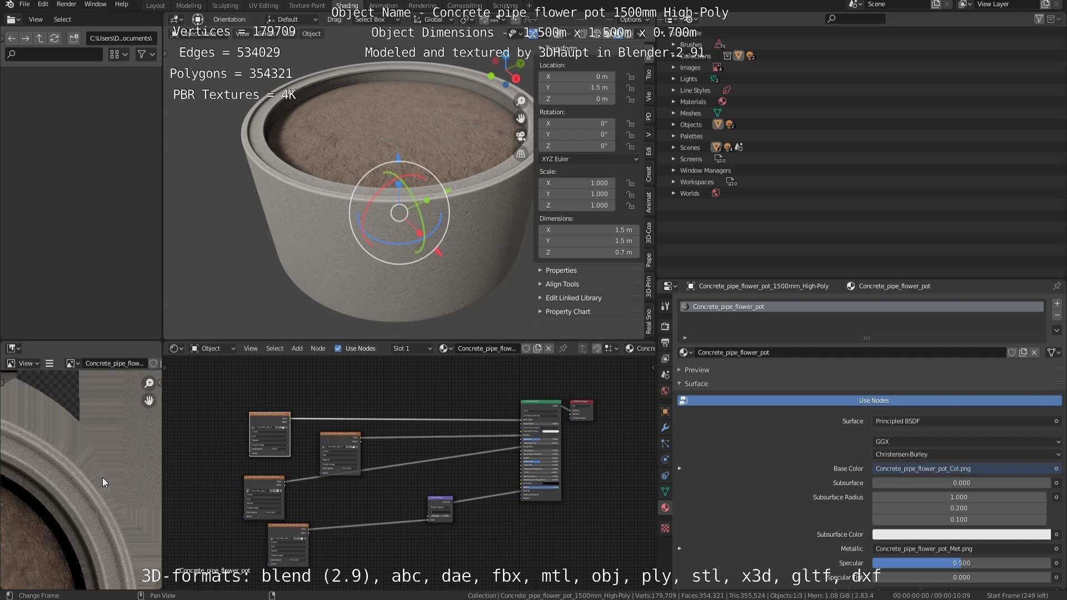Open the Output properties tab
The width and height of the screenshot is (1067, 600).
click(x=665, y=342)
